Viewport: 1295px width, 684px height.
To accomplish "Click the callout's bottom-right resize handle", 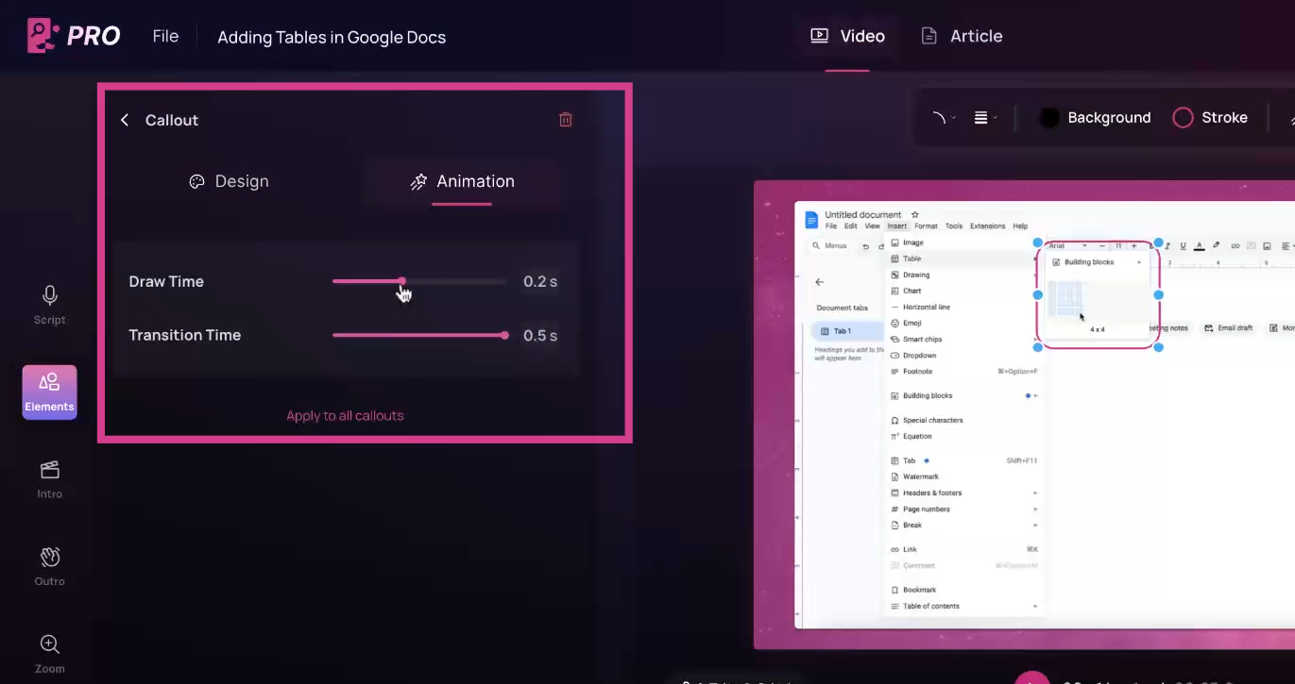I will point(1159,347).
